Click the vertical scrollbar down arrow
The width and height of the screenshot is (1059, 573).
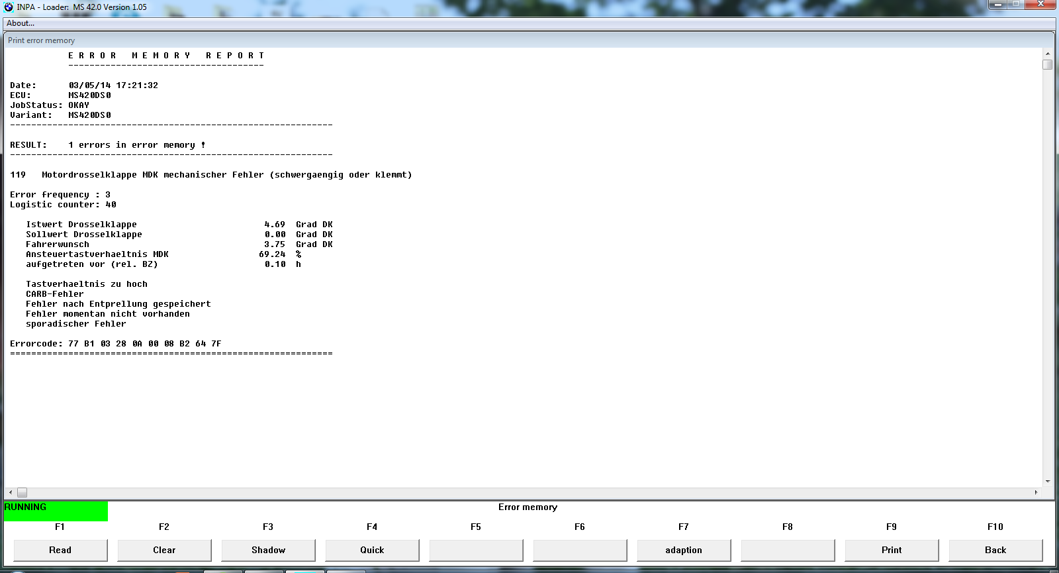pos(1047,482)
